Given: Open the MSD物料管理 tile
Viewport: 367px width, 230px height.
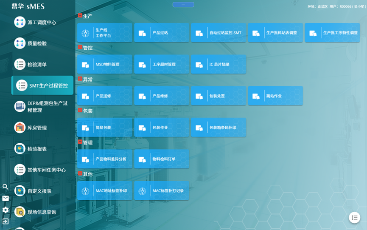Looking at the screenshot, I should [104, 65].
